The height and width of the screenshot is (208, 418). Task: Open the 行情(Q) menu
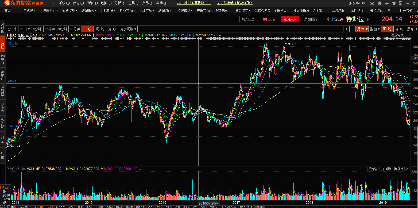(x=78, y=3)
